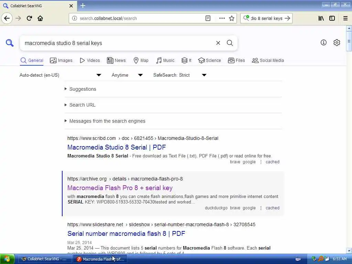Switch to the Science category tab
Viewport: 352px width, 264px height.
209,60
